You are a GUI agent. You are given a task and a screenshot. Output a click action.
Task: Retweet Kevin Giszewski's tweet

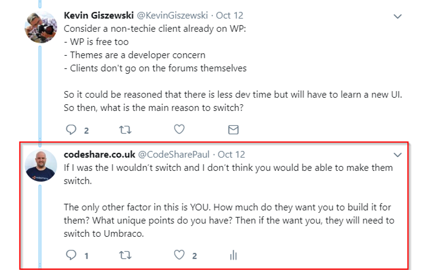(125, 130)
